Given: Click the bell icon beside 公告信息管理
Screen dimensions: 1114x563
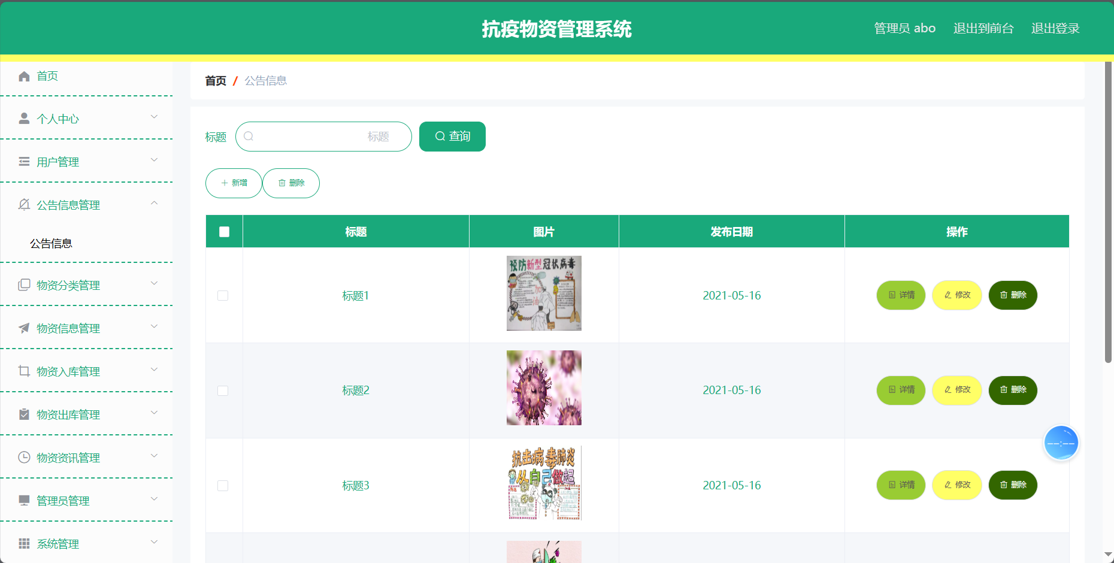Looking at the screenshot, I should [x=24, y=205].
